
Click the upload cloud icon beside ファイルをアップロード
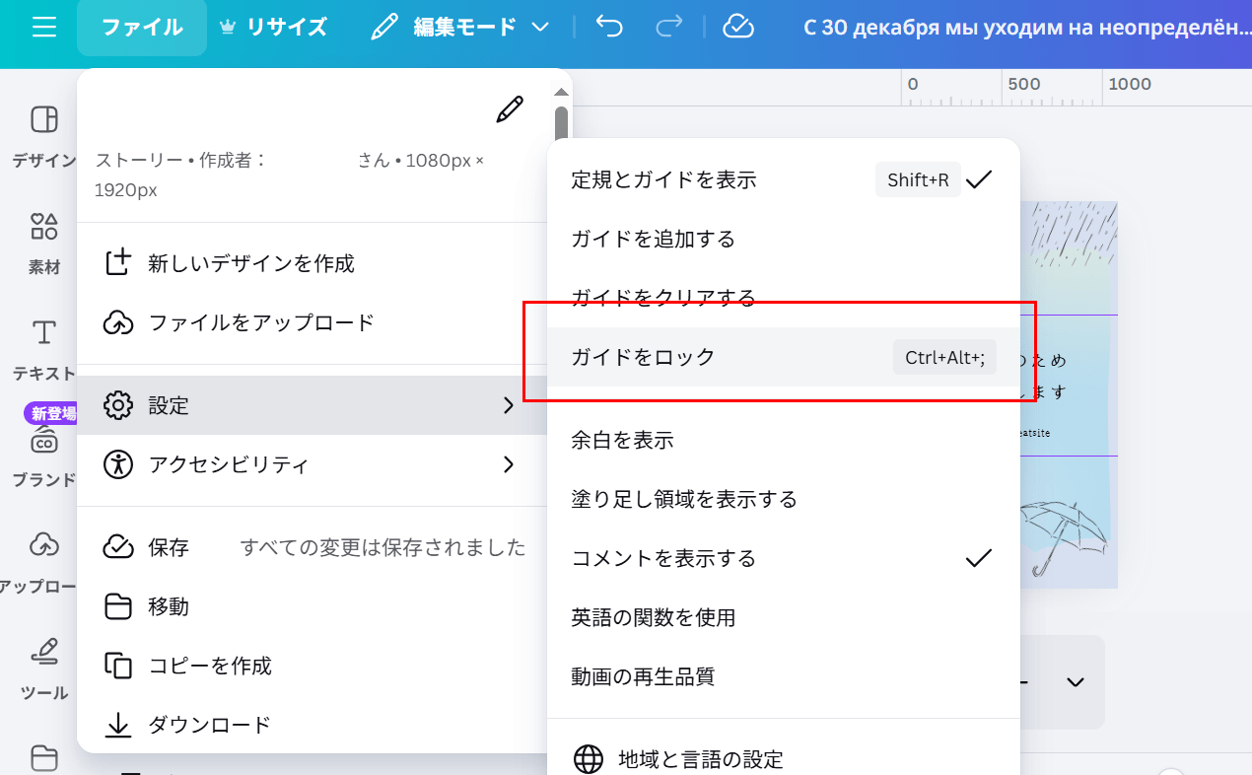(118, 322)
